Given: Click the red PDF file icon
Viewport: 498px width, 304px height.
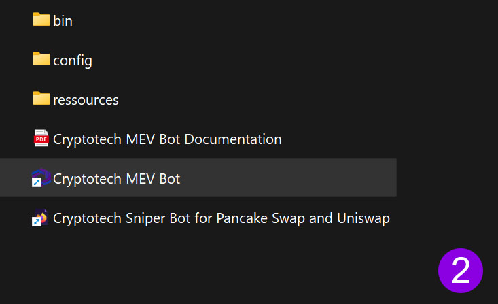Looking at the screenshot, I should [41, 138].
